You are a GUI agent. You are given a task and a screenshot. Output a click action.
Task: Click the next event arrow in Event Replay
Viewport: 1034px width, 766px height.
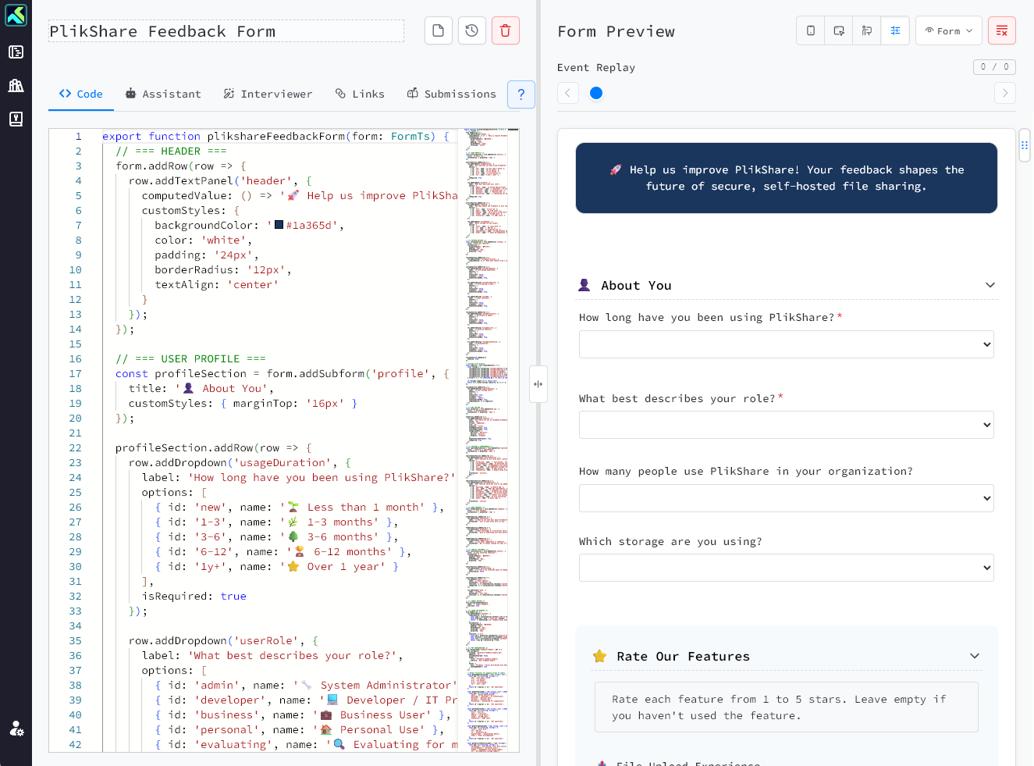coord(1004,93)
